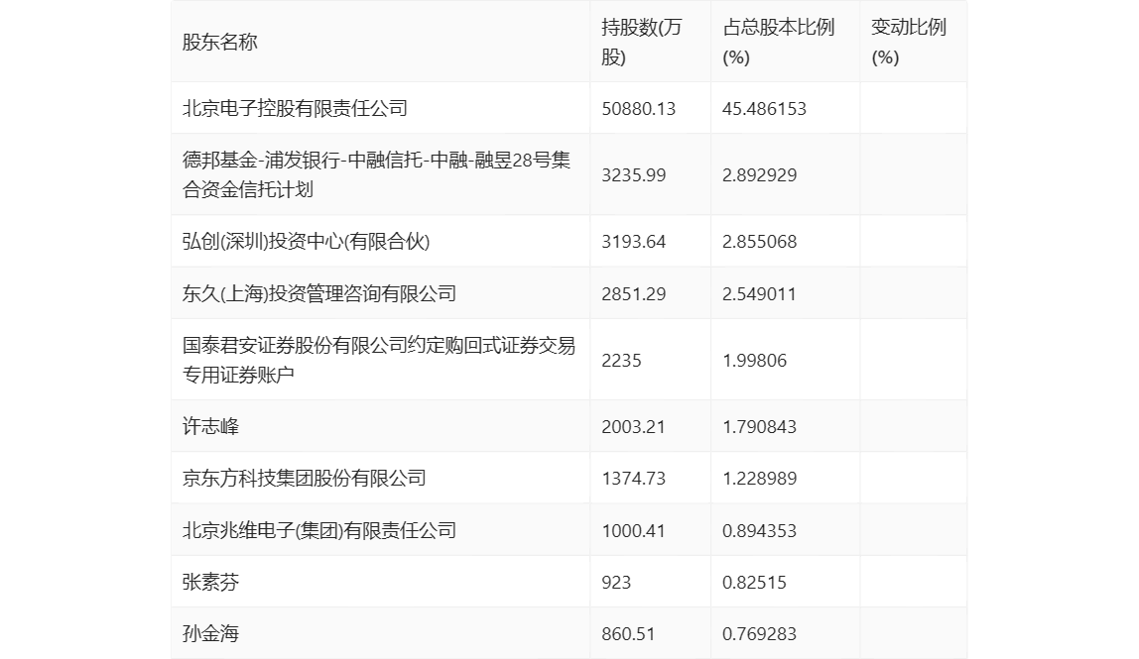Click the percentage 0.769283

pos(759,633)
